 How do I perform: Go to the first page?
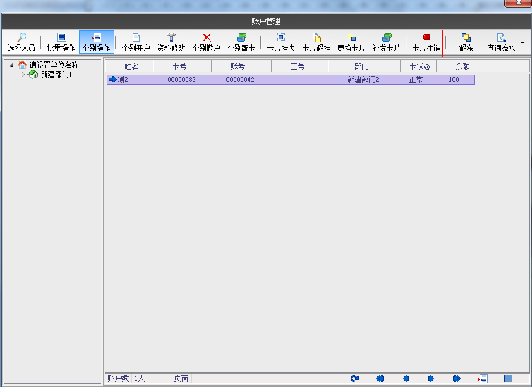click(380, 379)
